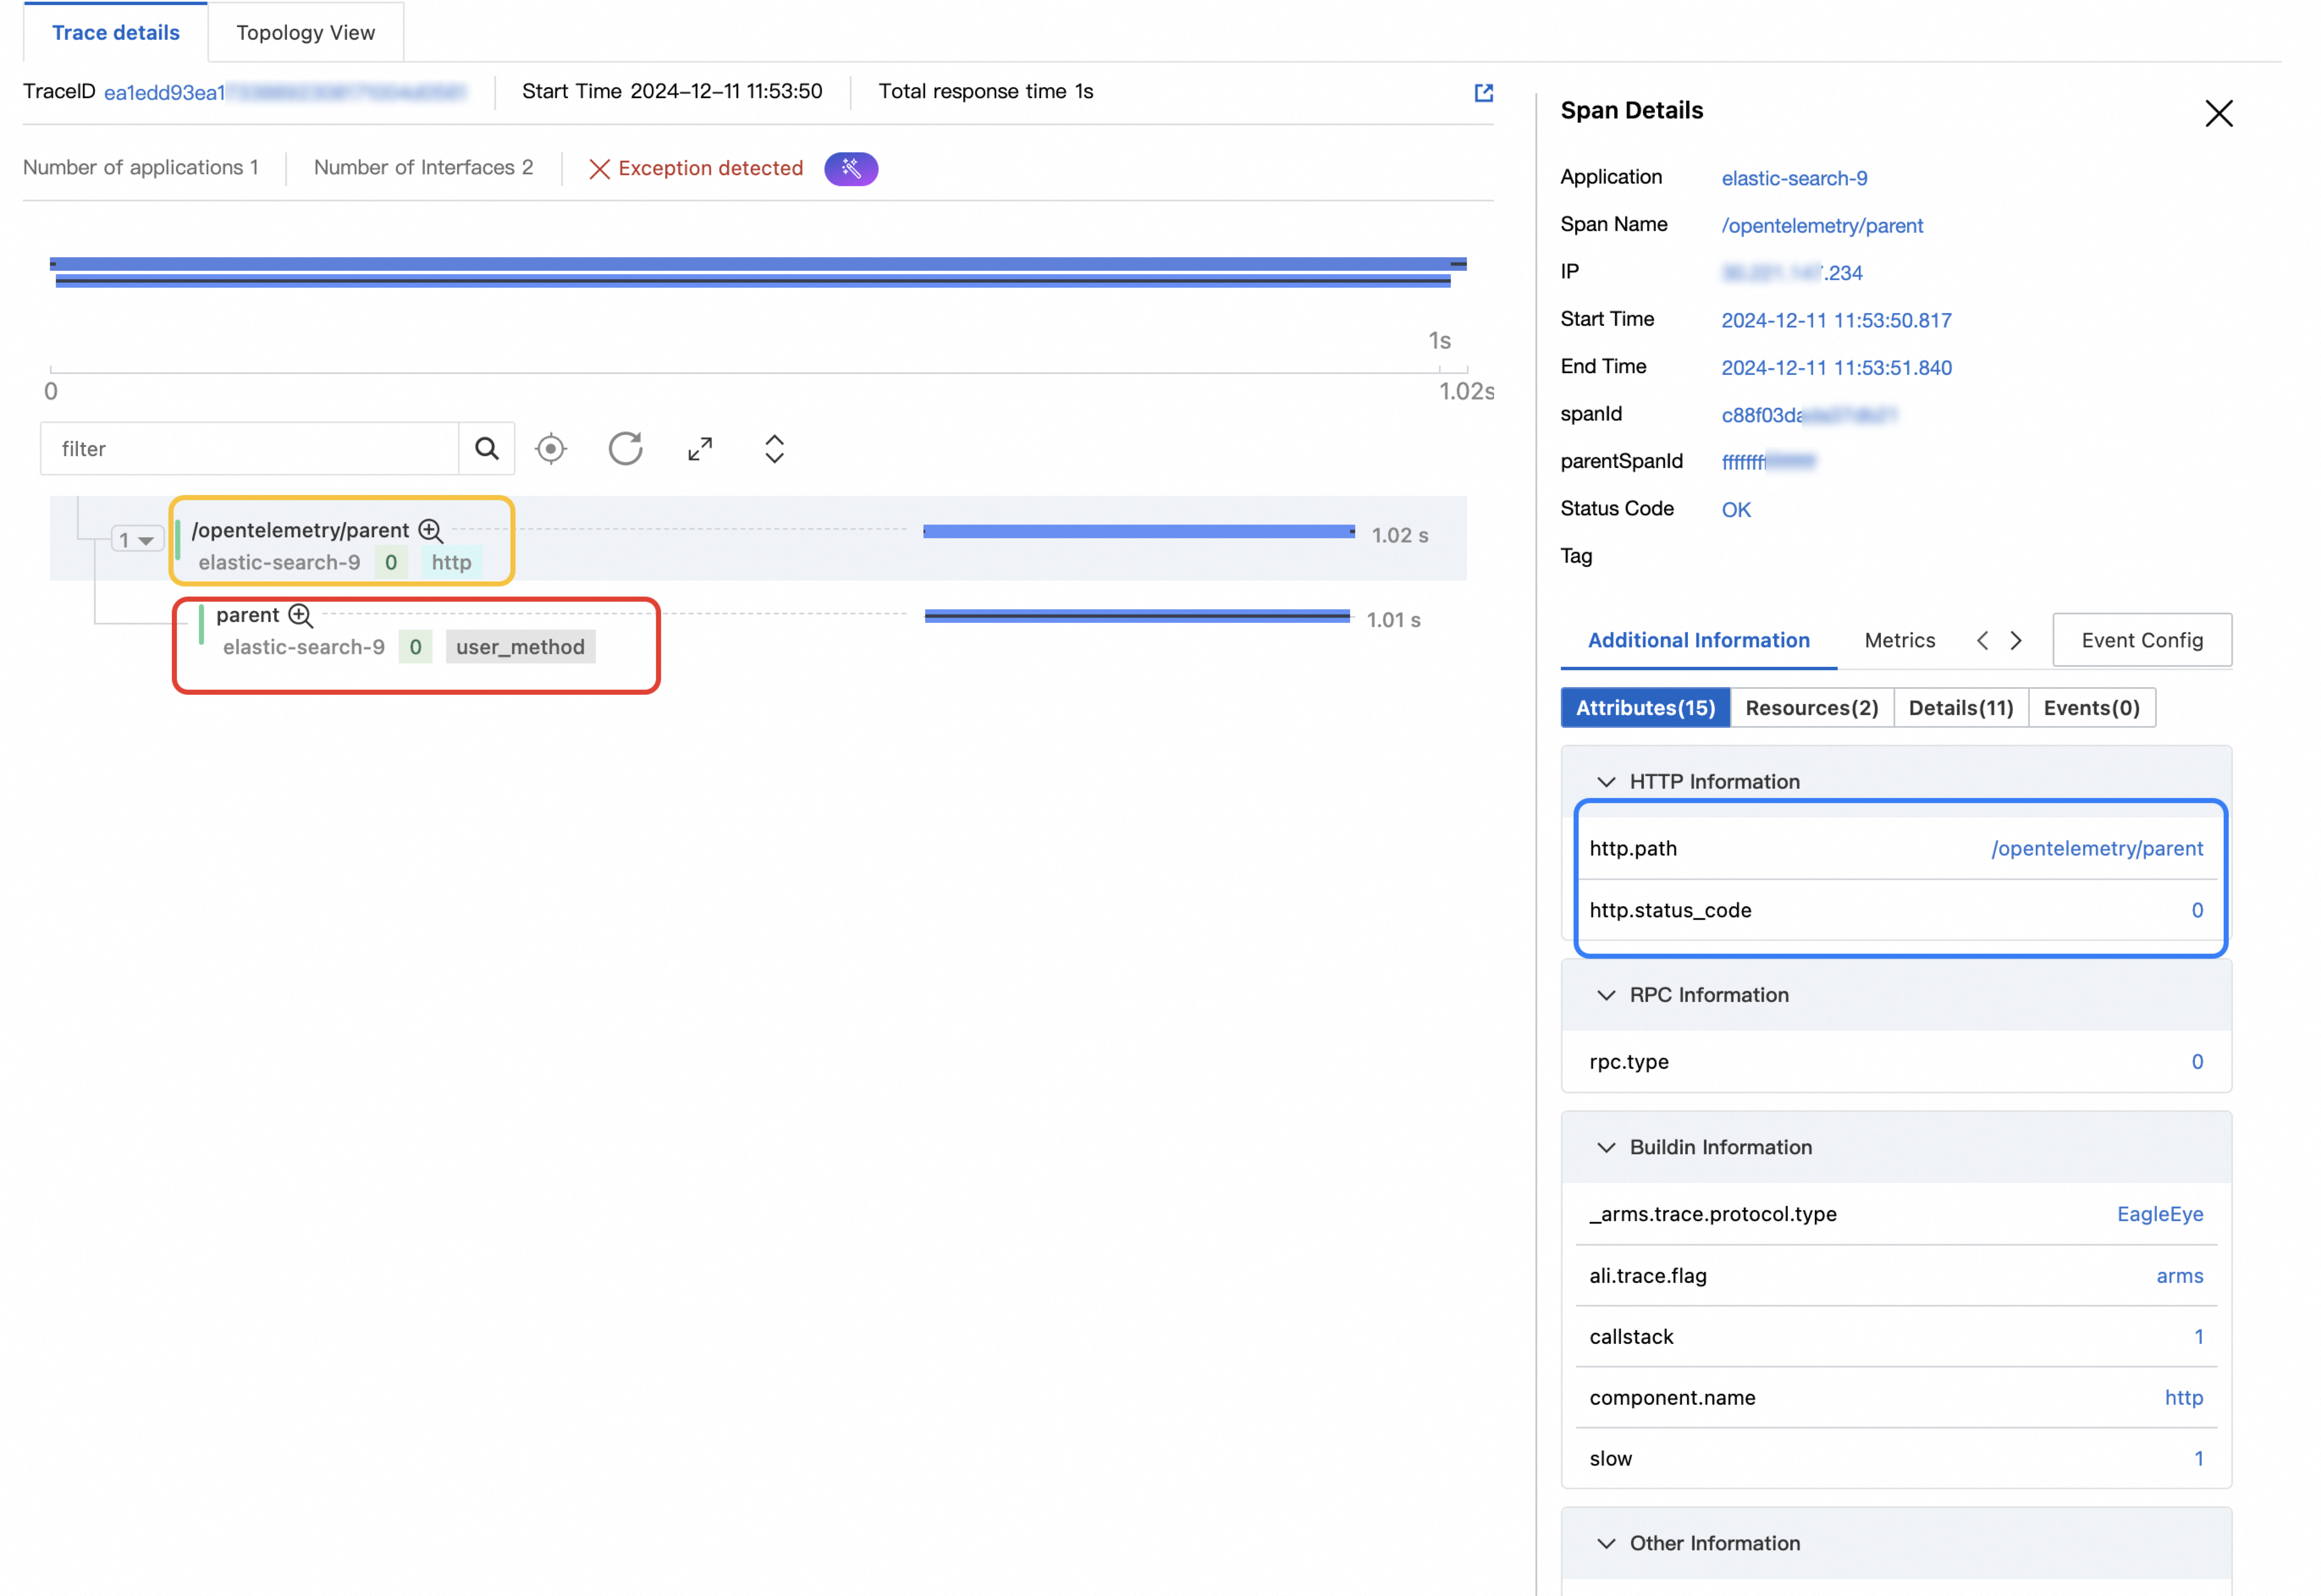Click the expand/collapse all spans icon
Viewport: 2321px width, 1596px height.
click(774, 449)
